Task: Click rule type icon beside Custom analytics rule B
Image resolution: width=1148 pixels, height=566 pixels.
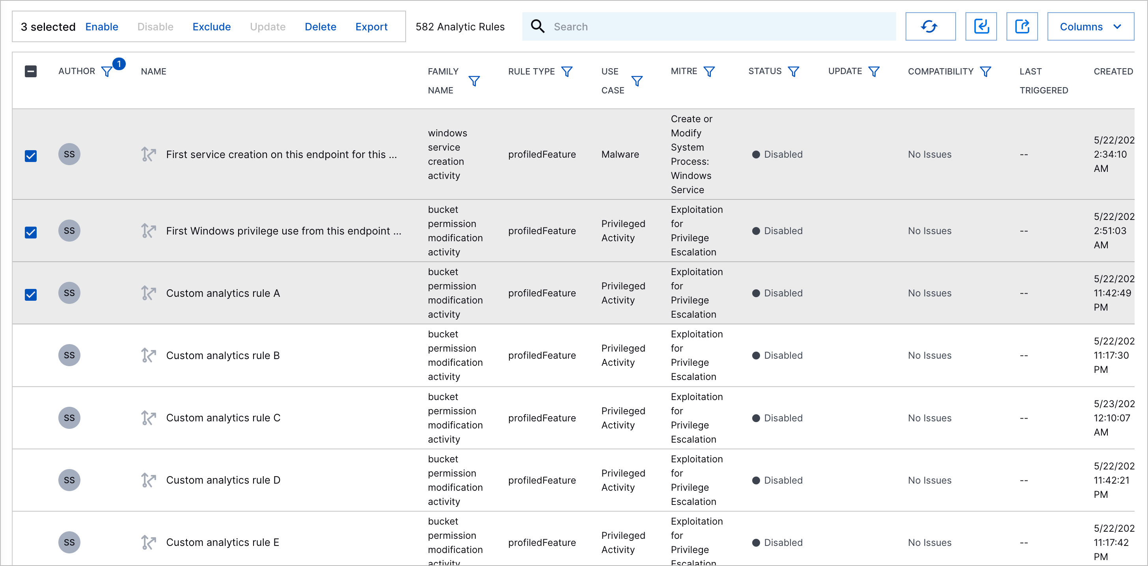Action: [x=148, y=356]
